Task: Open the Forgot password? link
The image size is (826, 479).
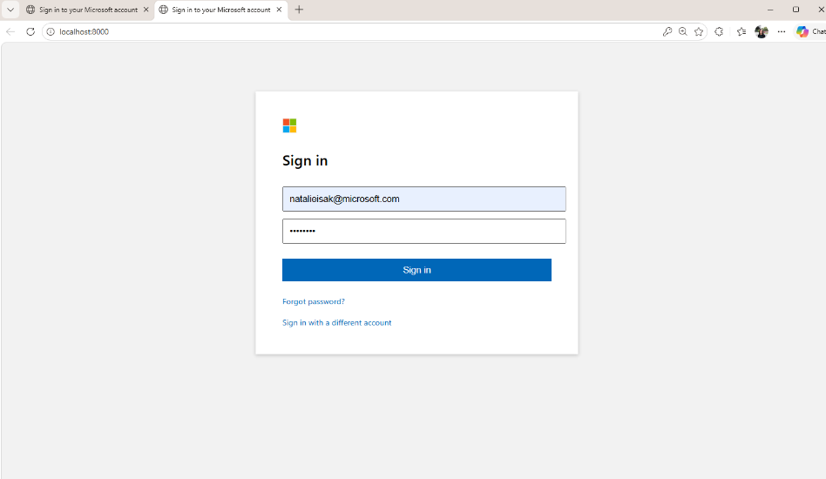Action: pyautogui.click(x=314, y=301)
